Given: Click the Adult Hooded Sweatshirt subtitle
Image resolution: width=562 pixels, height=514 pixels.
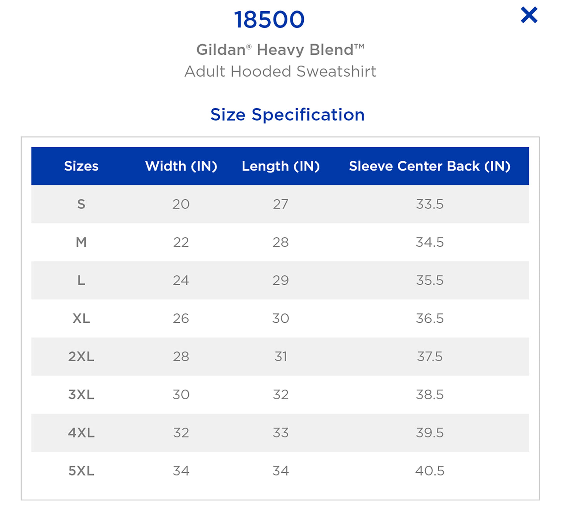Looking at the screenshot, I should coord(280,72).
